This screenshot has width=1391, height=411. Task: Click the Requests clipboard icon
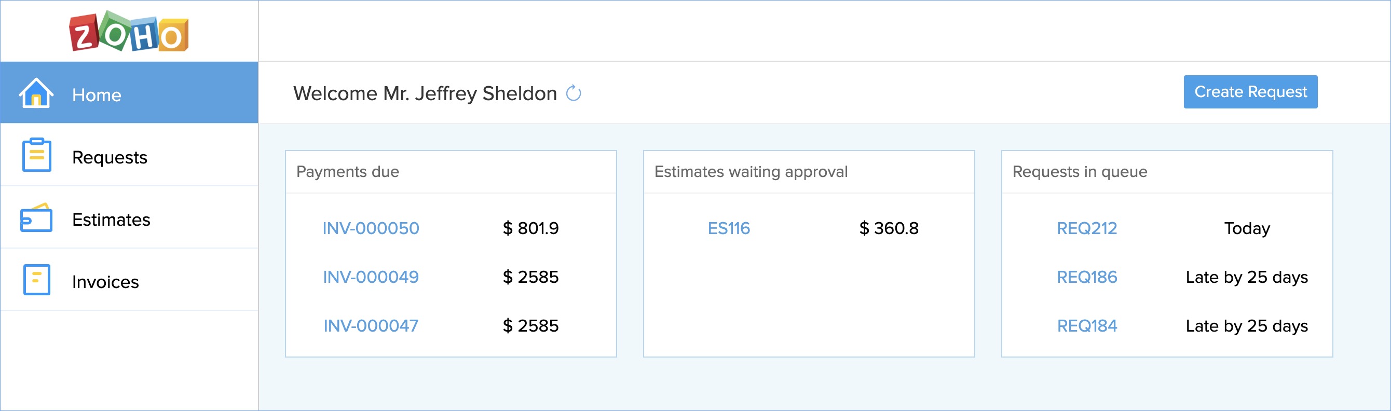pyautogui.click(x=37, y=155)
